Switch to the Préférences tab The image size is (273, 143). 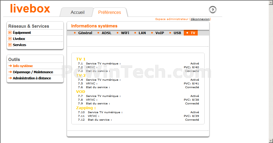coord(110,12)
